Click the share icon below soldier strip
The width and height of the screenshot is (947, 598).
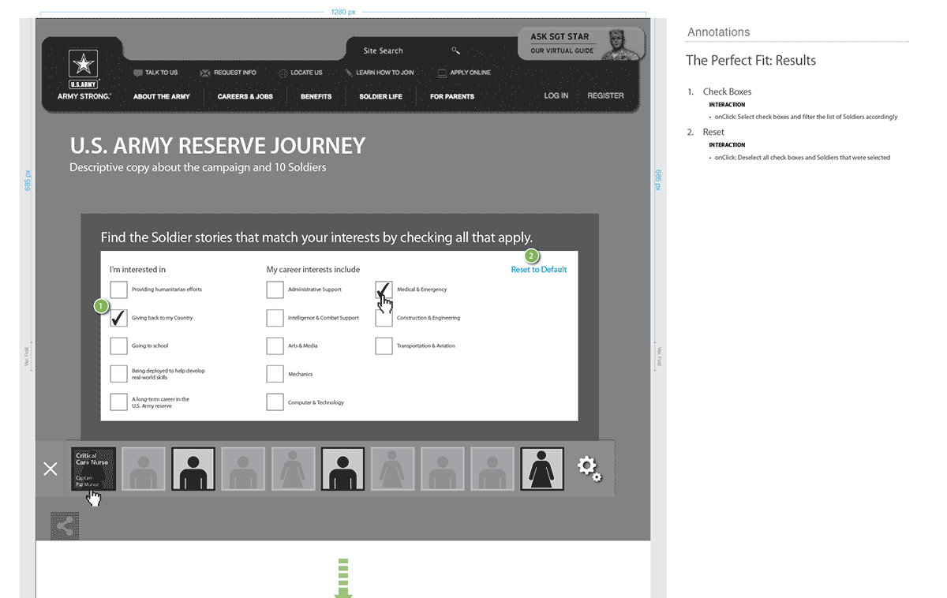click(x=65, y=526)
